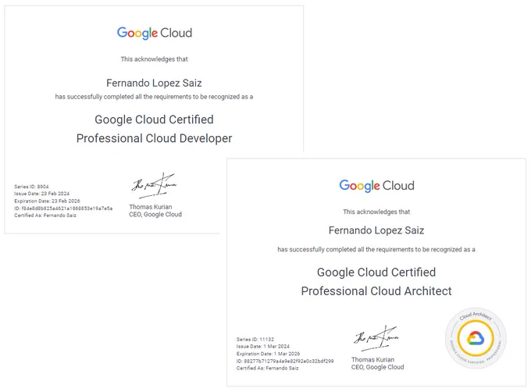Click 'Series ID: 11132'
Screen dimensions: 531x392
(x=255, y=339)
